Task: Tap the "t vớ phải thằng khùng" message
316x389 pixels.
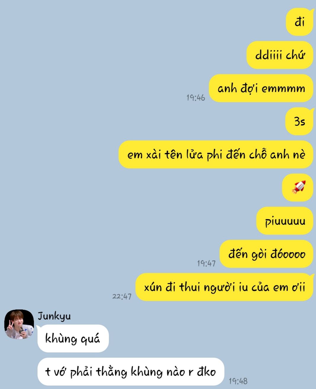Action: [131, 372]
